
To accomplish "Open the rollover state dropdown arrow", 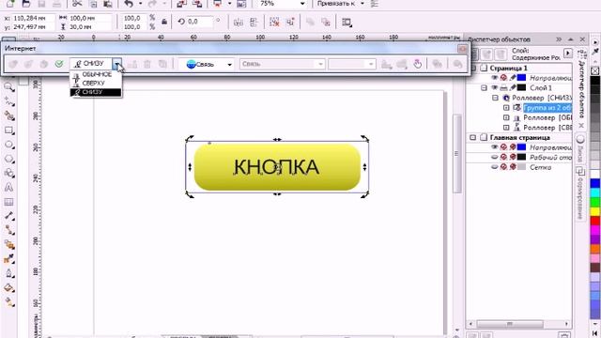I will pyautogui.click(x=117, y=64).
